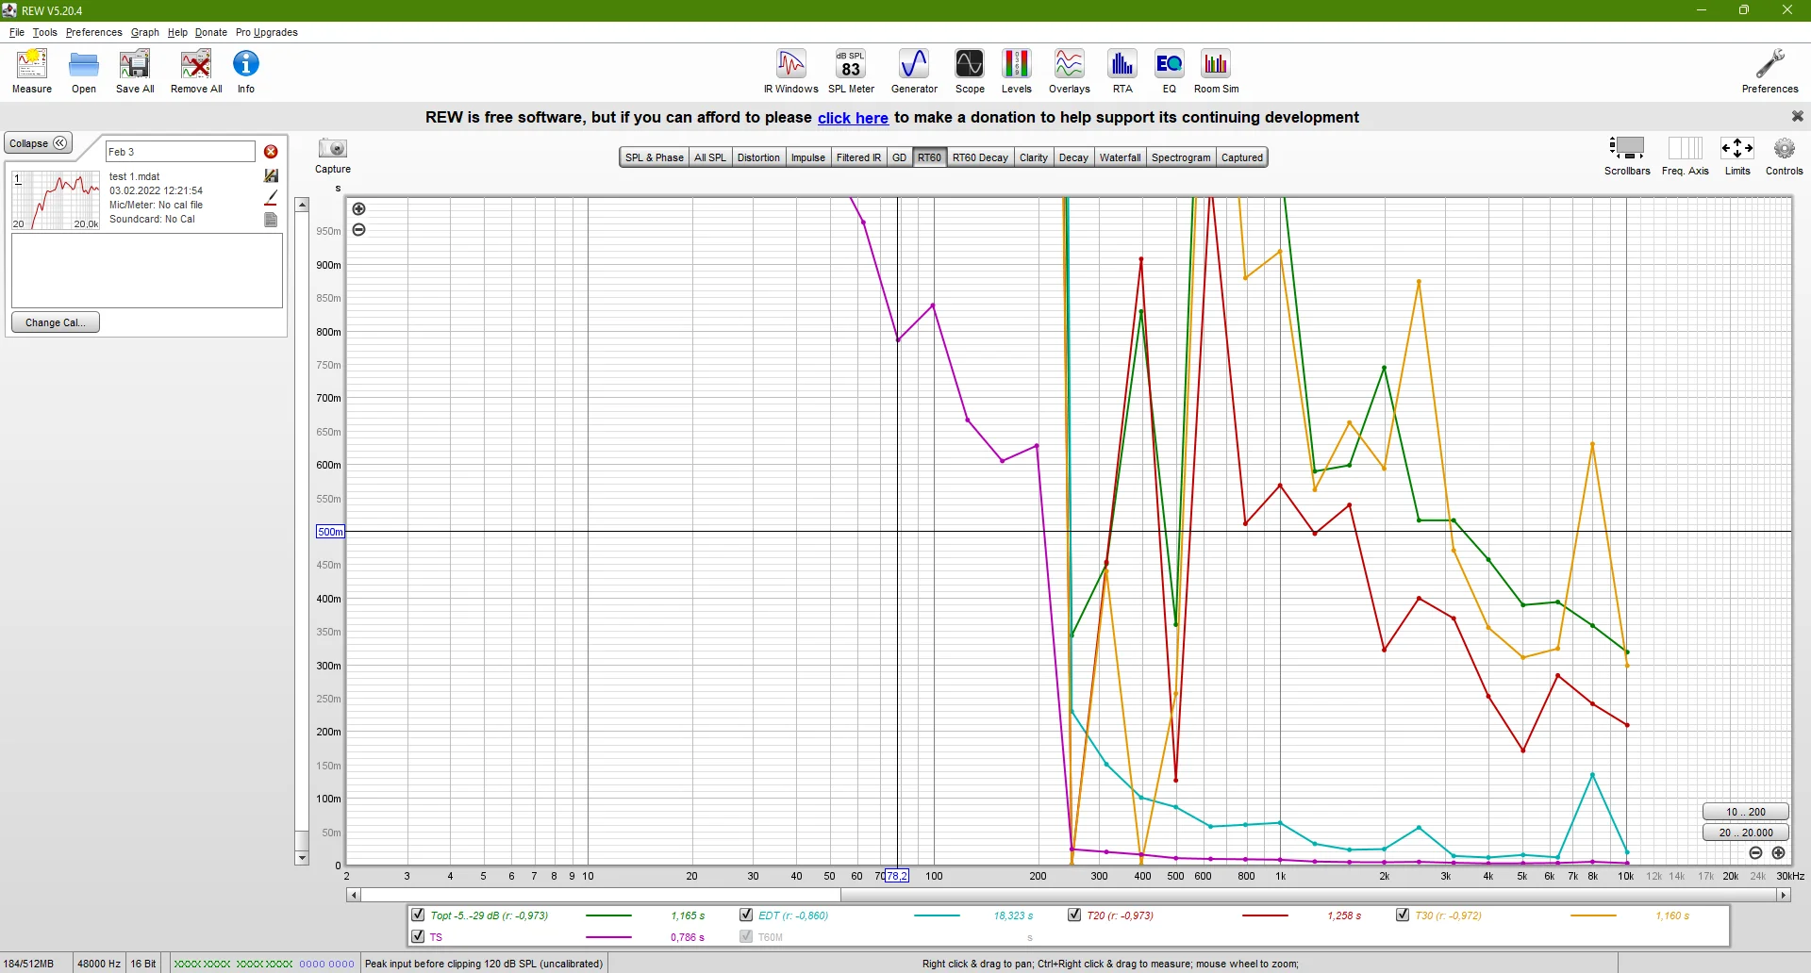Set frequency range to 10 .. 200
Viewport: 1811px width, 973px height.
pyautogui.click(x=1746, y=812)
